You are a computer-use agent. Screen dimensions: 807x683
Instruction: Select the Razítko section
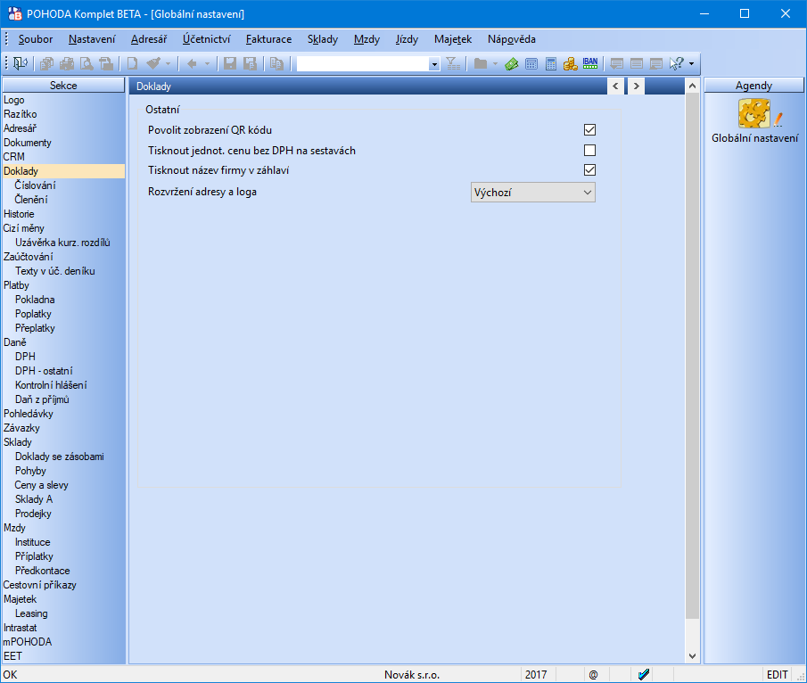[21, 114]
